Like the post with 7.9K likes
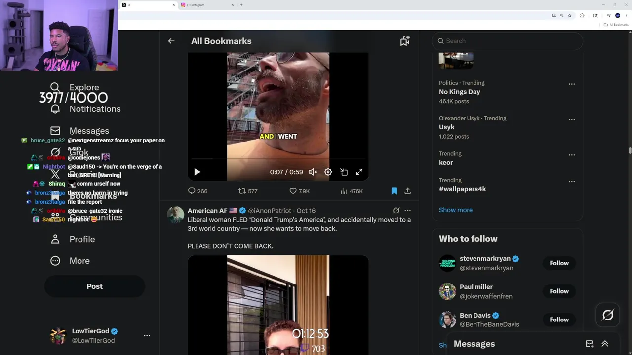This screenshot has width=632, height=355. 299,191
